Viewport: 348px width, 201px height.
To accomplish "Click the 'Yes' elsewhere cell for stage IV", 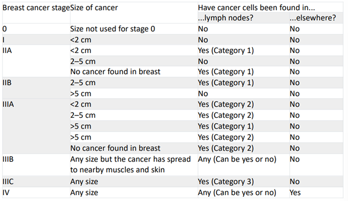I will pos(295,192).
